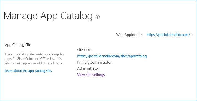Click the Web Application label

pos(130,35)
